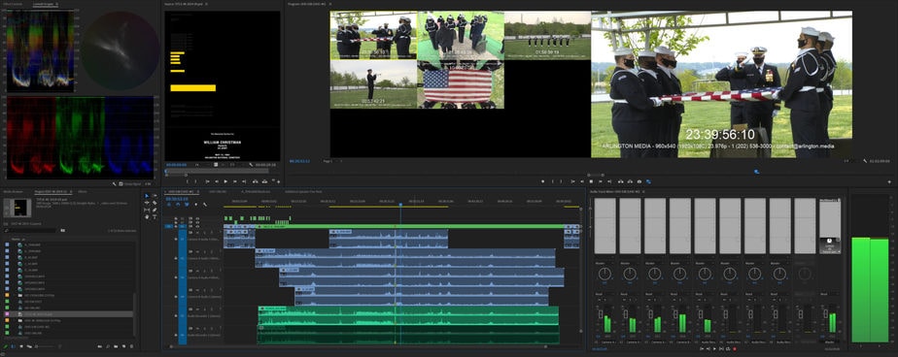898x357 pixels.
Task: Delete selected item in Project panel
Action: [131, 346]
